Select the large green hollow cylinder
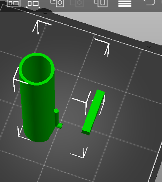Image resolution: width=162 pixels, height=182 pixels. pyautogui.click(x=37, y=97)
